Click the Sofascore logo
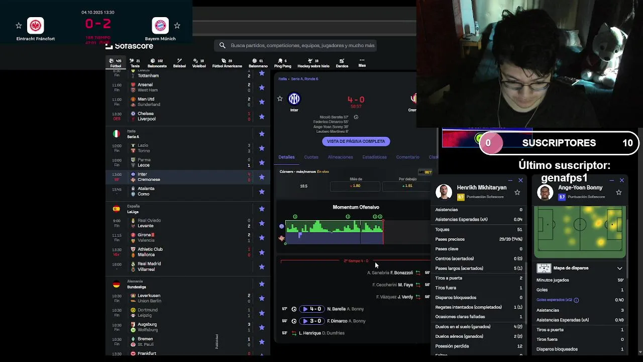Viewport: 643px width, 362px height. [x=130, y=46]
